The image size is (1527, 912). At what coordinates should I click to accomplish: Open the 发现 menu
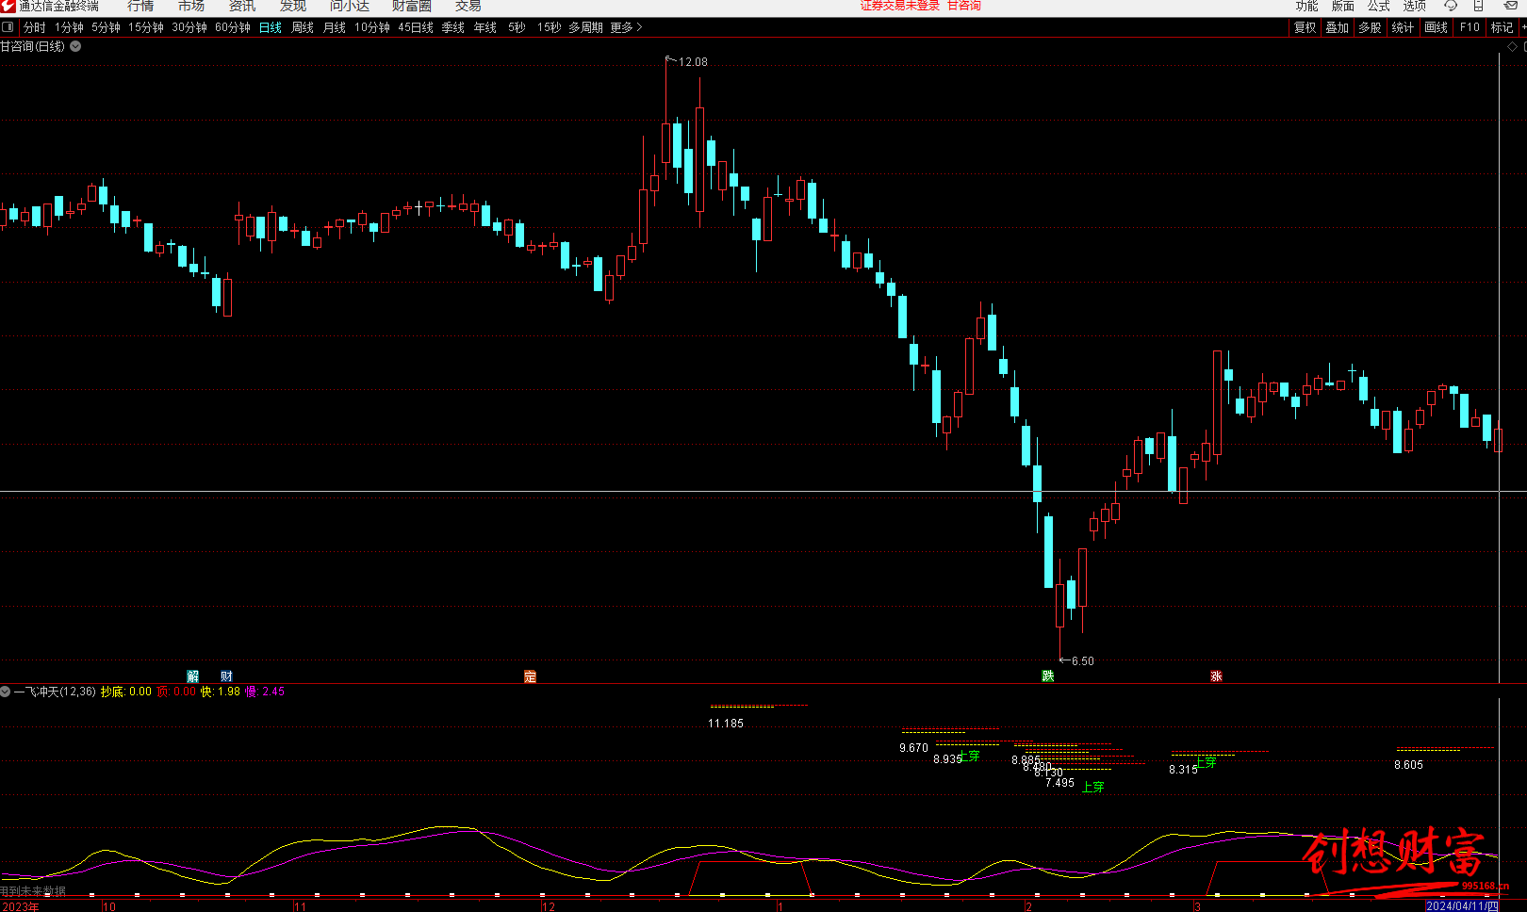(293, 6)
